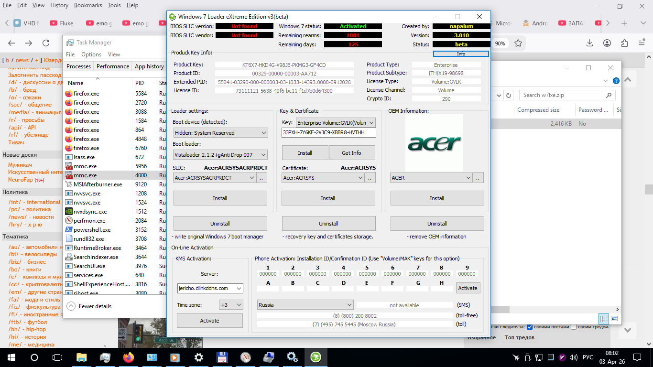653x367 pixels.
Task: Open the Boot device dropdown
Action: coord(220,133)
